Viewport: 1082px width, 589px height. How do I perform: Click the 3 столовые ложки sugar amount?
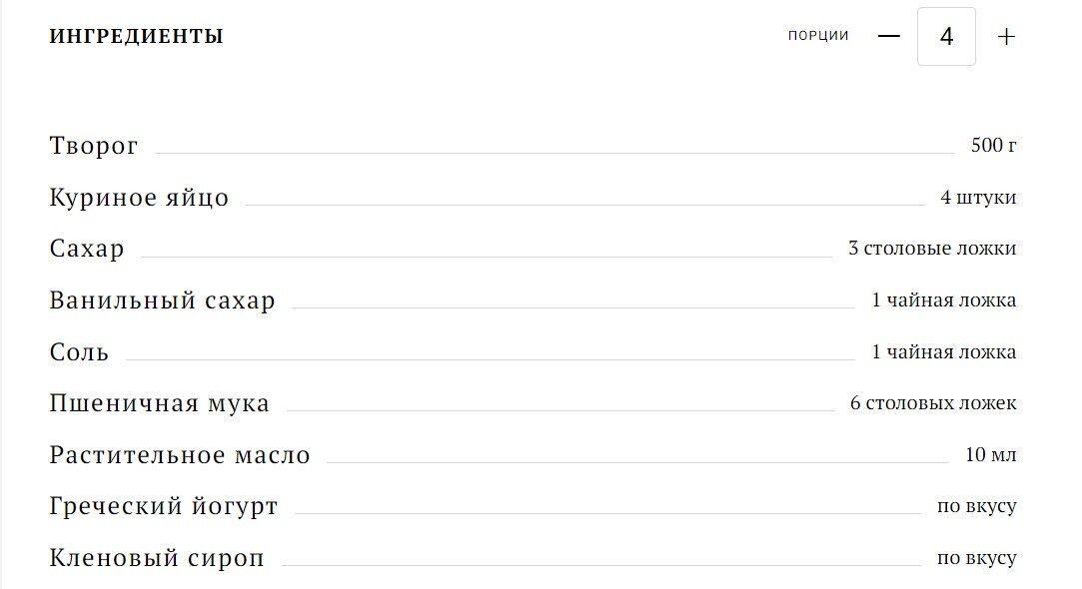[x=932, y=249]
